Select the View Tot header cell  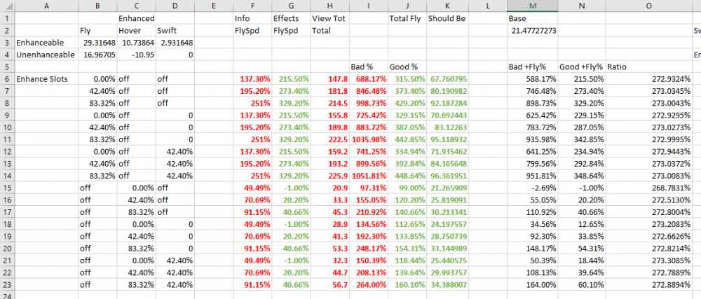pos(329,18)
